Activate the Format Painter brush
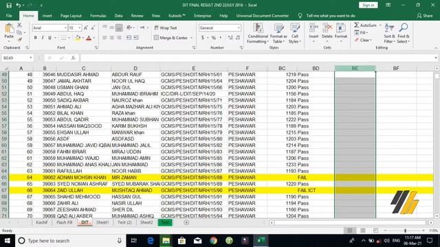 pyautogui.click(x=19, y=40)
